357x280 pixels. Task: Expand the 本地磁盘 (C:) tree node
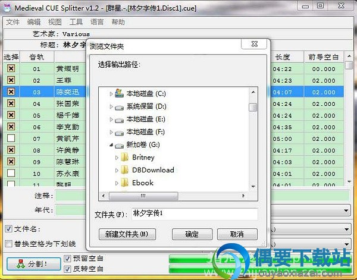point(111,93)
